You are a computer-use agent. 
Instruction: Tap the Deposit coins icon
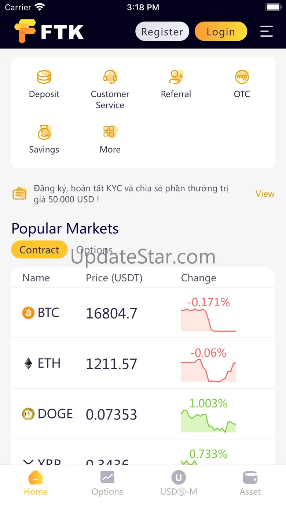44,77
